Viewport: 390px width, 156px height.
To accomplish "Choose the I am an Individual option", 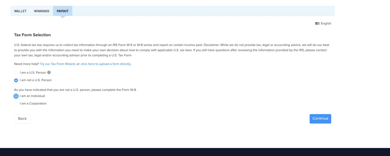I will [x=16, y=96].
